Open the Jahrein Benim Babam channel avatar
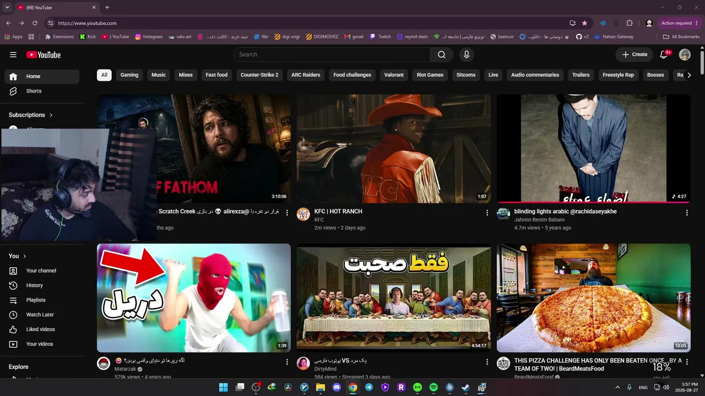The image size is (705, 396). (x=503, y=214)
